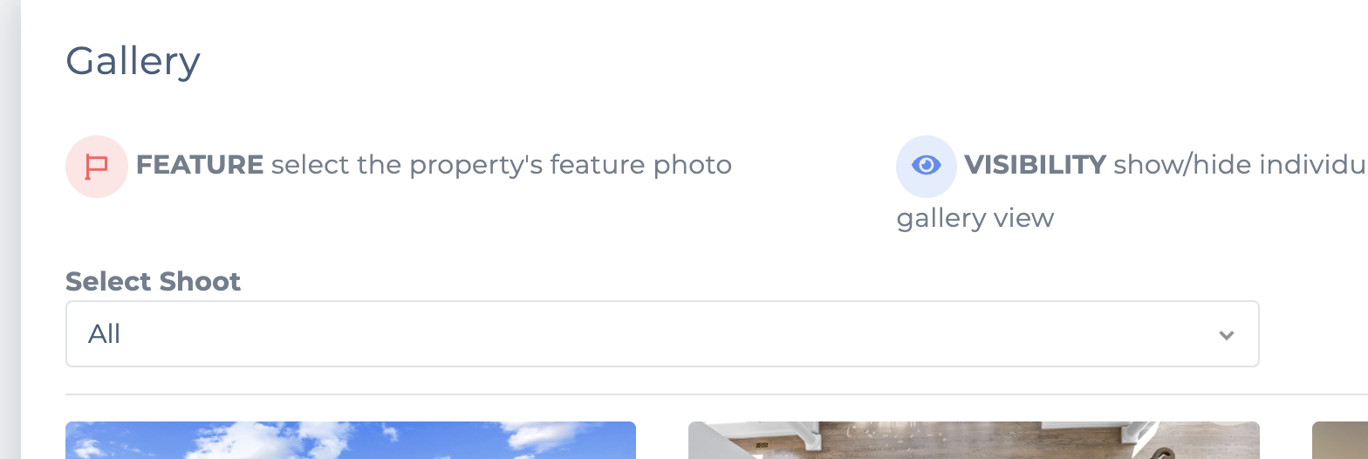
Task: Select the blue sky photo thumbnail
Action: [351, 441]
